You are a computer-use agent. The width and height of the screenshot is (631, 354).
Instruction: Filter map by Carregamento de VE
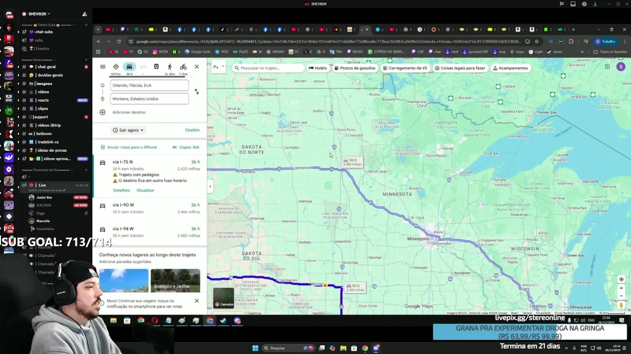tap(405, 68)
